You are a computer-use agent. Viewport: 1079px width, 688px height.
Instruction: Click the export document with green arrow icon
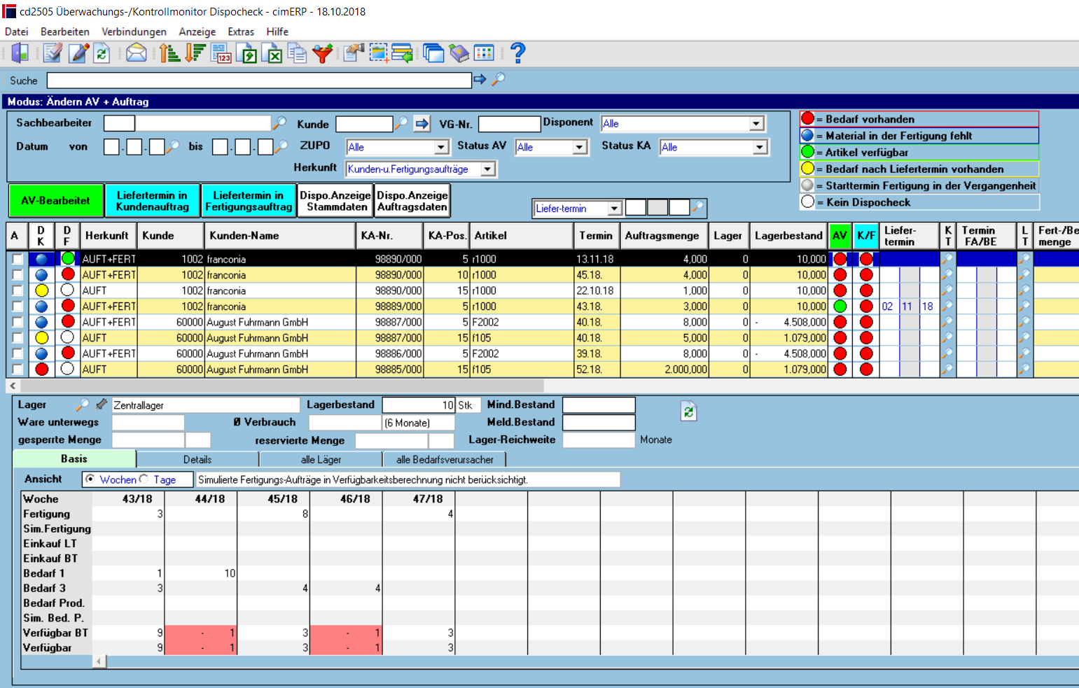point(247,53)
